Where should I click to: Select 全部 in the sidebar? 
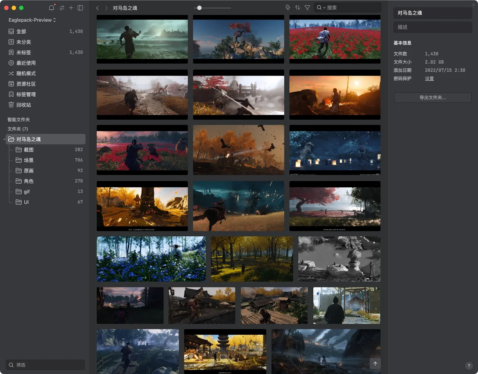tap(46, 31)
